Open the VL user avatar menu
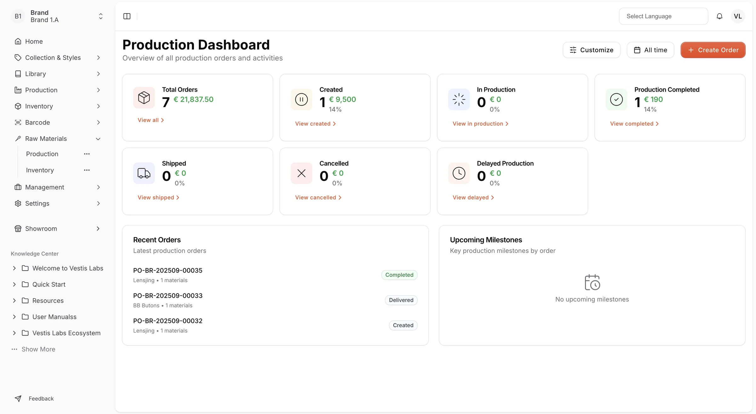The height and width of the screenshot is (414, 756). [738, 16]
